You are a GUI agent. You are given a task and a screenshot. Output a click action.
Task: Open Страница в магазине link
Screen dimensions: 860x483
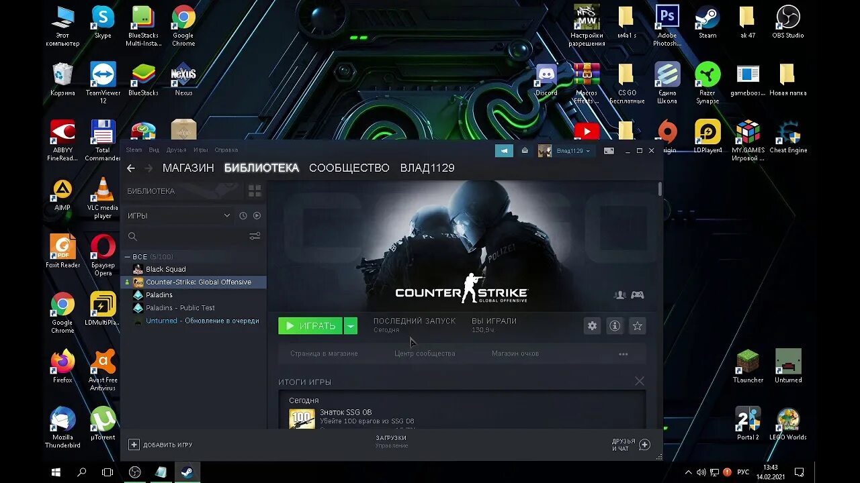[x=324, y=354]
